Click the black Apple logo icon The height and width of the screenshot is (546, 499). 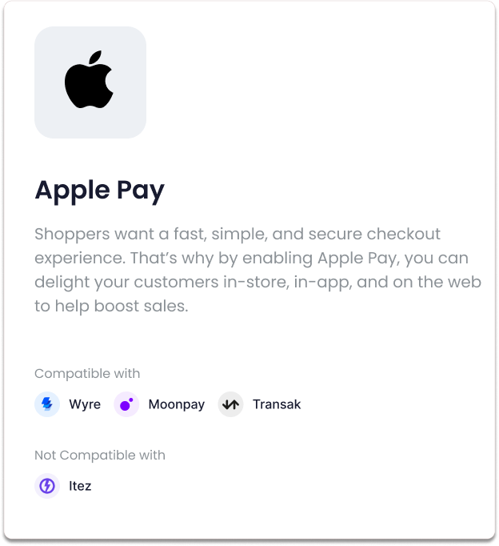(89, 79)
